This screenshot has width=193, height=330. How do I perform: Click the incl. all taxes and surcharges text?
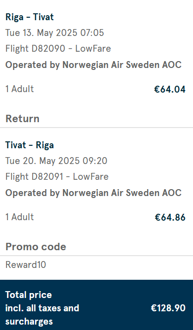click(42, 315)
